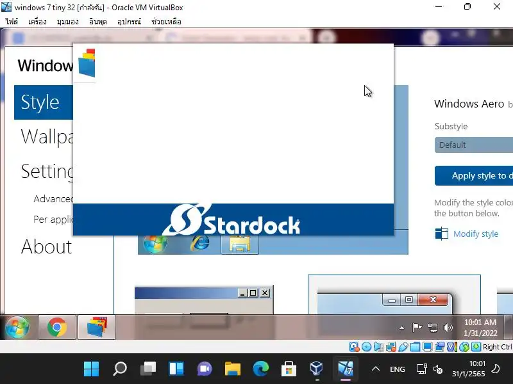Open Search on the Windows 11 taskbar
The height and width of the screenshot is (384, 513).
coord(120,369)
